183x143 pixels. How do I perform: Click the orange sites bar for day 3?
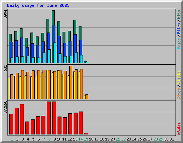click(23, 84)
